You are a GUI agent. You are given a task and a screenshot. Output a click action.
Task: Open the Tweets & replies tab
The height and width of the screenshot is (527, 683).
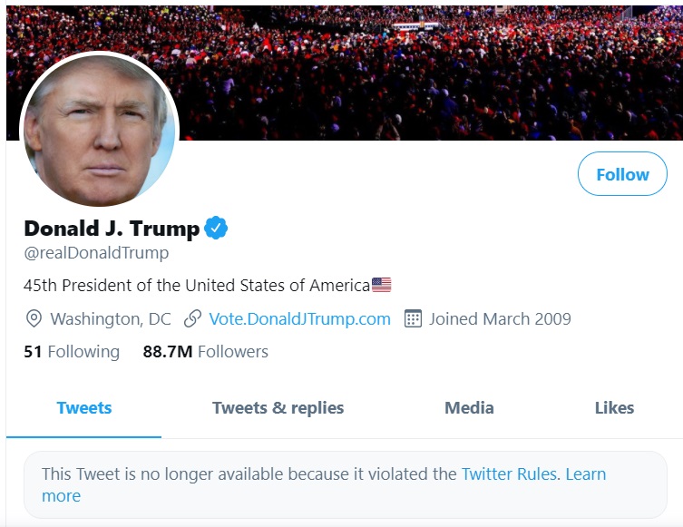[278, 408]
